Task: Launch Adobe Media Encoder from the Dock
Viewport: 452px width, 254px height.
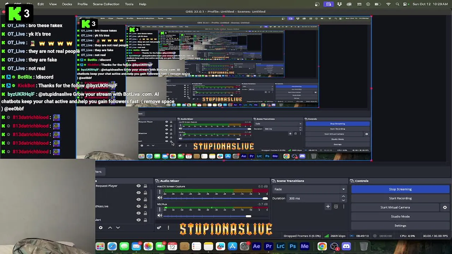Action: pyautogui.click(x=304, y=246)
